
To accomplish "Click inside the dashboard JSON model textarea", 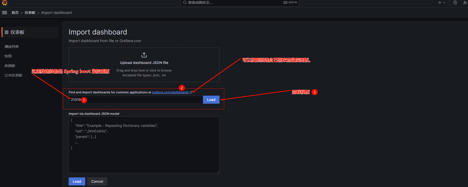I will [144, 156].
